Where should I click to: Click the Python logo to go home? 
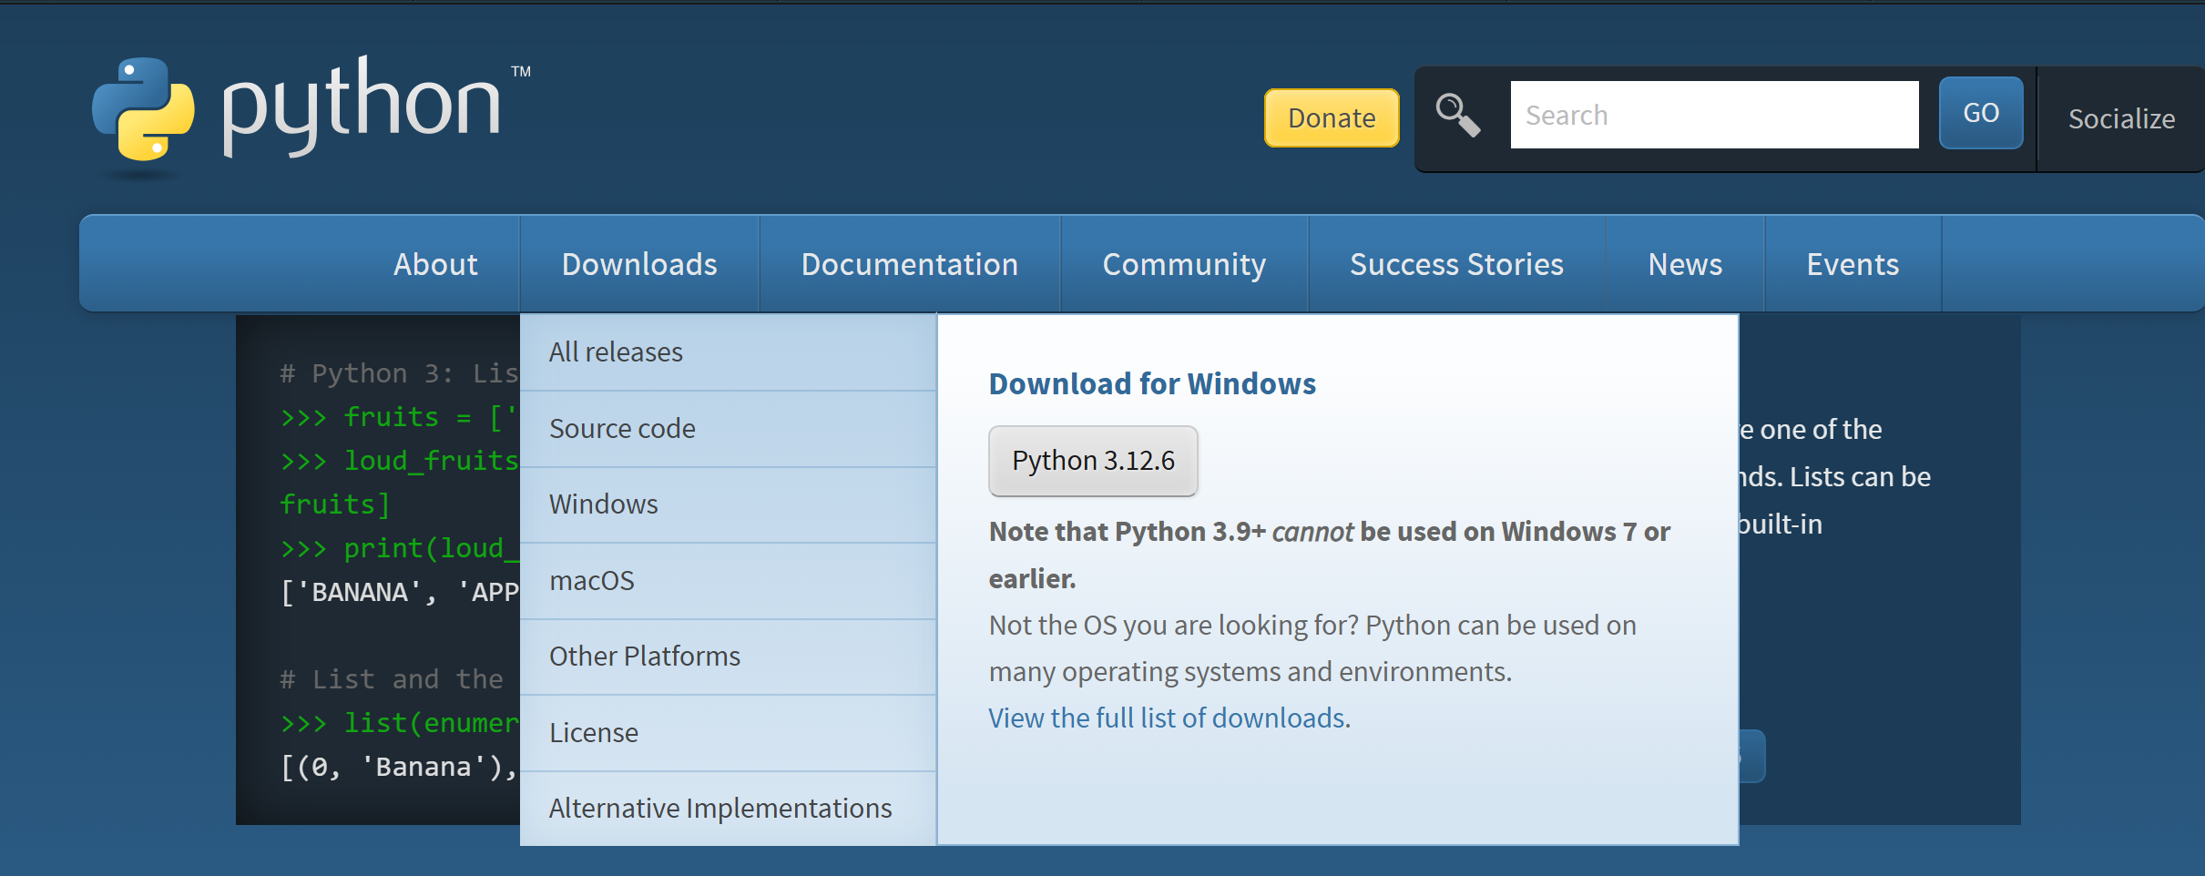pos(310,109)
